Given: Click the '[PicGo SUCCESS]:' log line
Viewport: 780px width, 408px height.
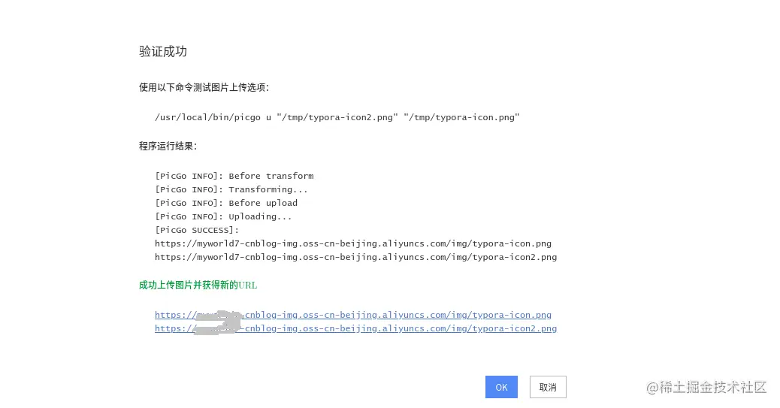Looking at the screenshot, I should 197,230.
